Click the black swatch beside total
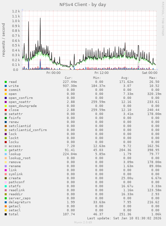 (x=6, y=214)
